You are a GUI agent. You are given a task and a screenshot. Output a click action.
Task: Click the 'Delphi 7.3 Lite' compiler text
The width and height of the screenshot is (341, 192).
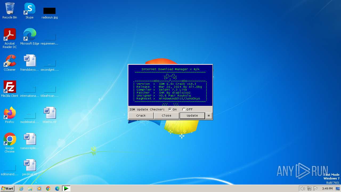[x=173, y=90]
